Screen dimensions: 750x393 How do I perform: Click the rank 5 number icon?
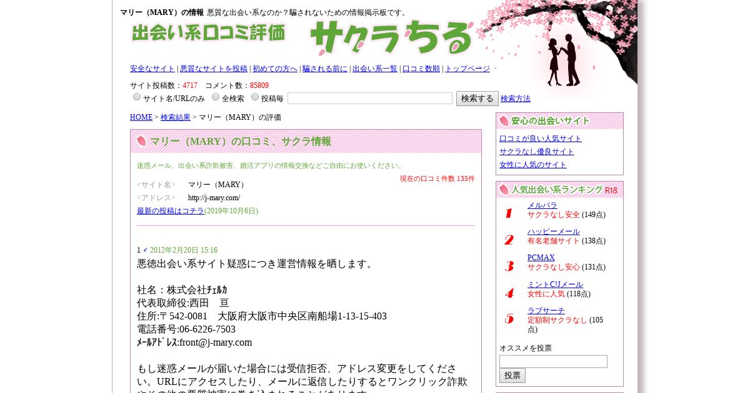(x=509, y=319)
